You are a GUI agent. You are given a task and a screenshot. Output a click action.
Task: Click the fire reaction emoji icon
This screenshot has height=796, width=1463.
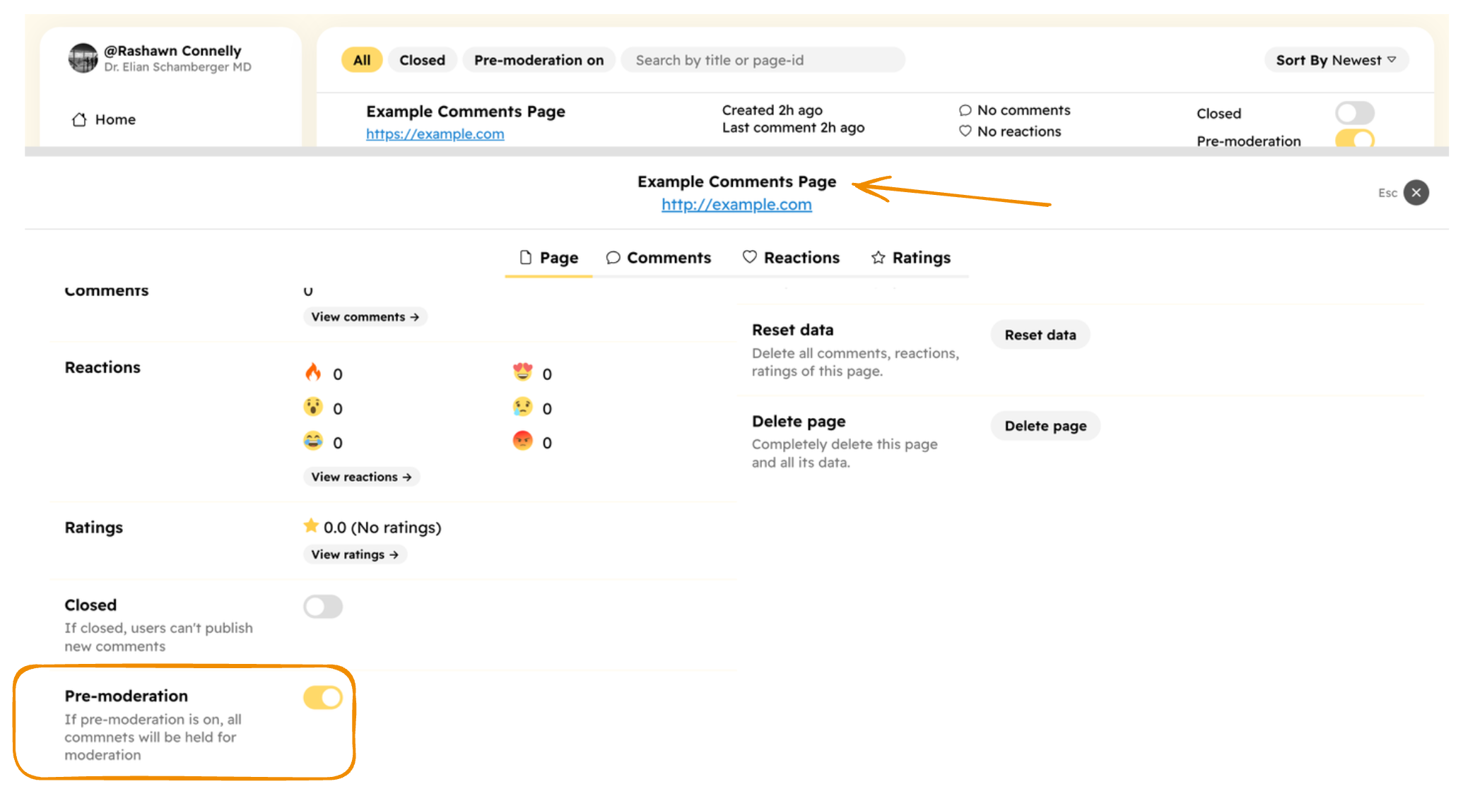(313, 372)
